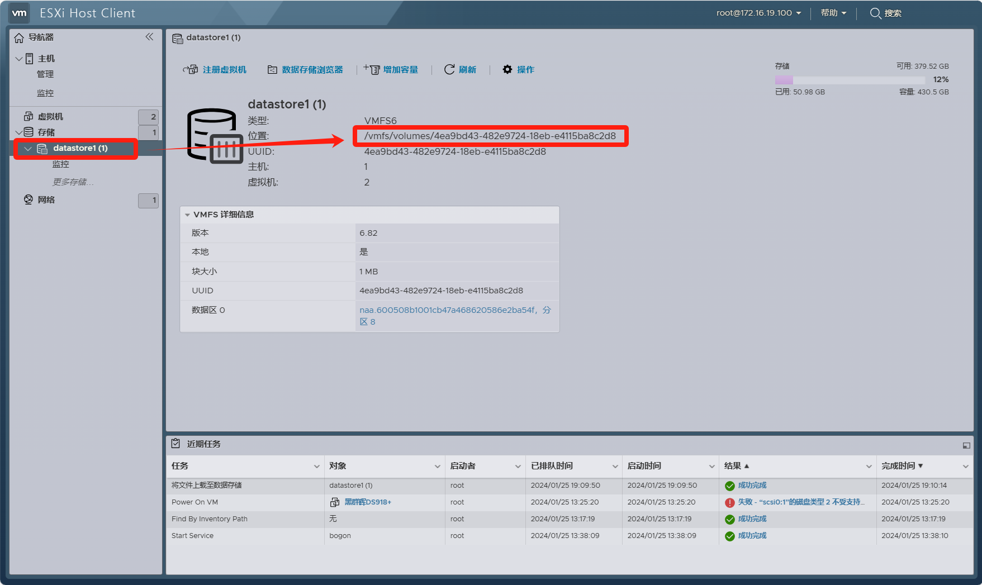Click the Increase capacity (增加容量) icon
The image size is (982, 585).
(372, 69)
